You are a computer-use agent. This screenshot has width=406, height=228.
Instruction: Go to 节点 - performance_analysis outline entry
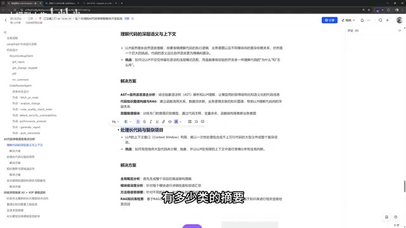point(29,121)
